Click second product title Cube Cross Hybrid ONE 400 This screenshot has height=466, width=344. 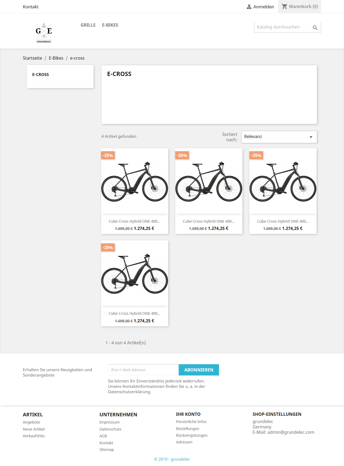pos(209,221)
